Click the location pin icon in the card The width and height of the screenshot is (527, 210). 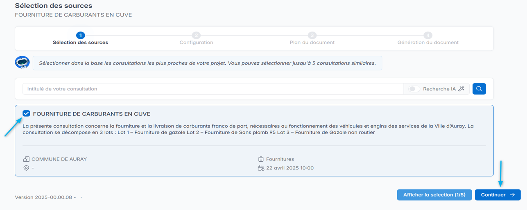tap(26, 168)
